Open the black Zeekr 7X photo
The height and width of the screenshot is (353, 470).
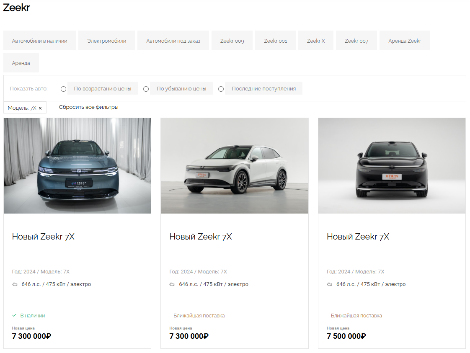392,166
